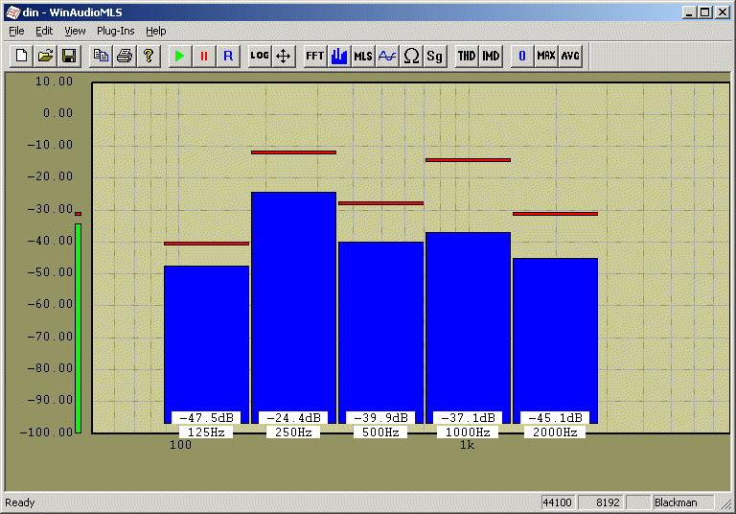Click the New document icon
736x514 pixels.
21,56
